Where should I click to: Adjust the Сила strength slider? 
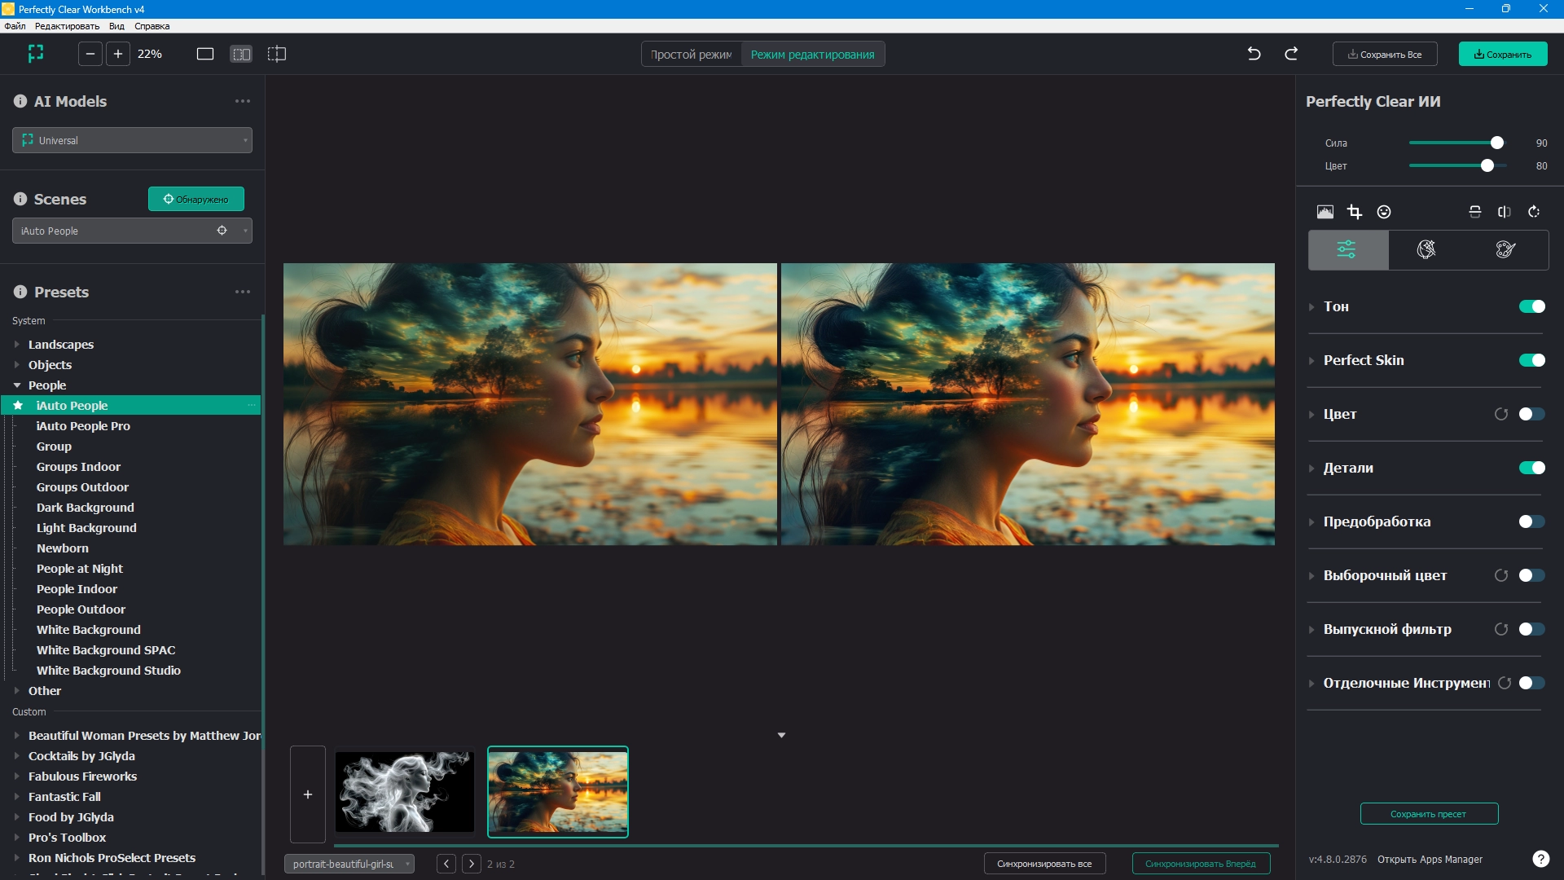point(1496,143)
